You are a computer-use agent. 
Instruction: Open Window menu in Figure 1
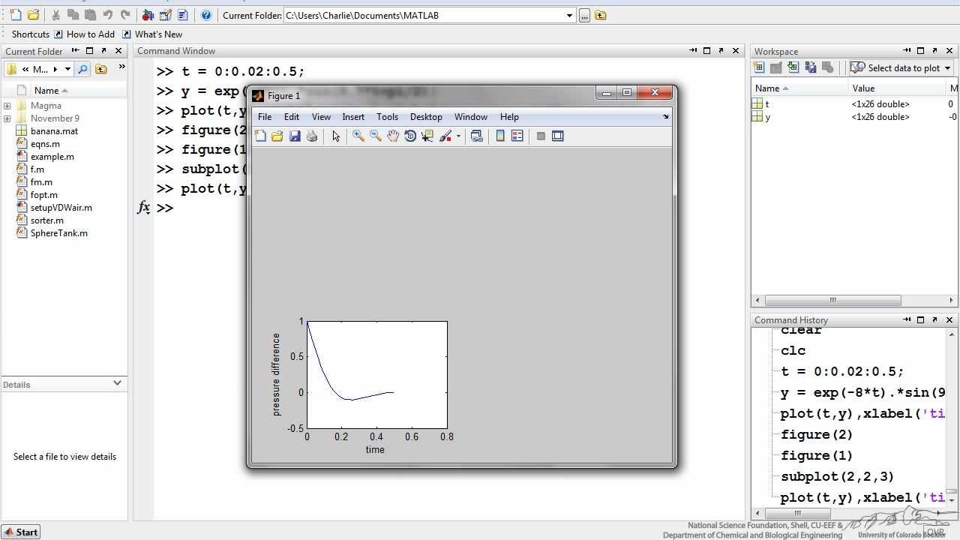tap(471, 117)
